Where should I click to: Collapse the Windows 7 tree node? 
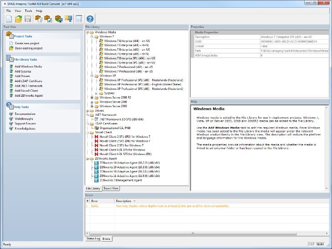click(x=92, y=36)
